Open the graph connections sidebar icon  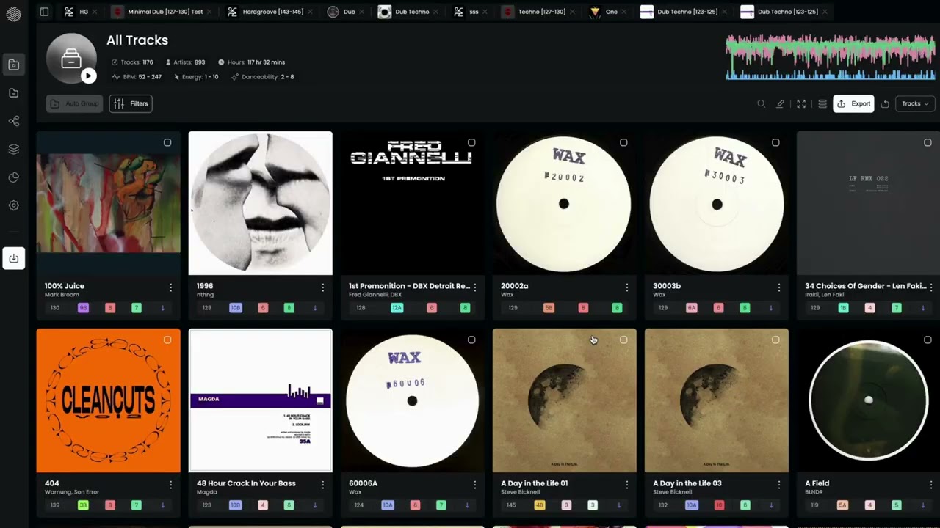tap(13, 121)
